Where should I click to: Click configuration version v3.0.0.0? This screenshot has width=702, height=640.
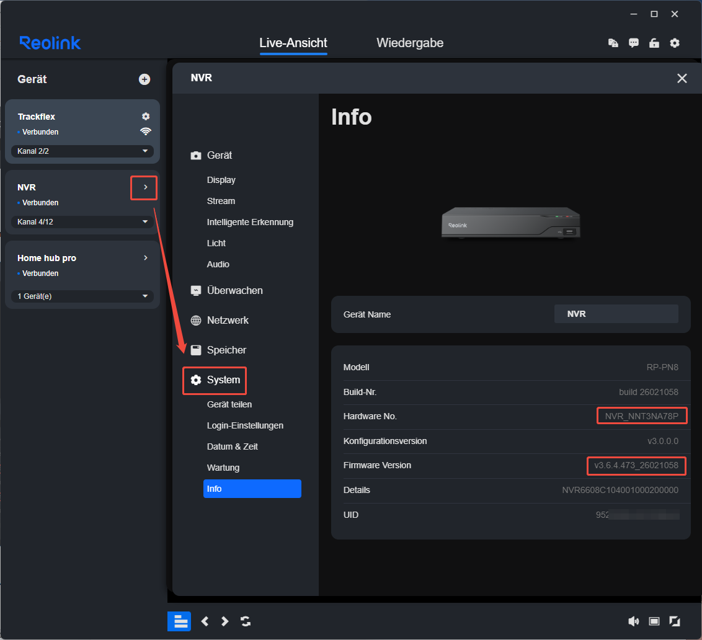(x=662, y=441)
